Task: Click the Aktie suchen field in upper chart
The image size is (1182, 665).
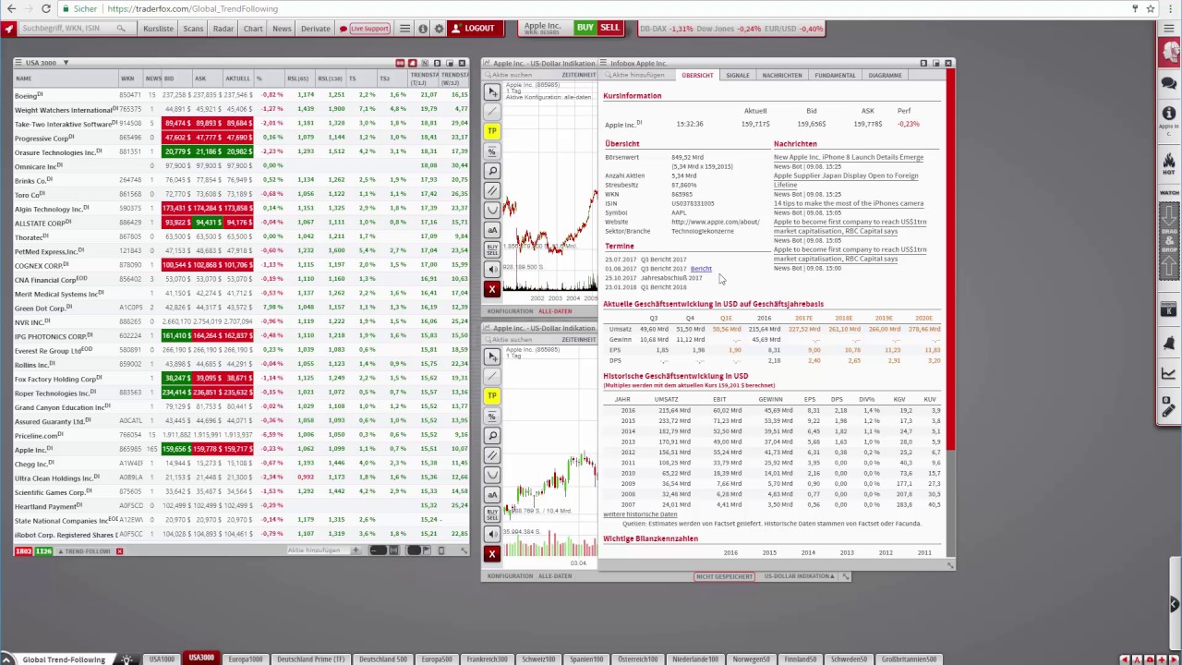Action: point(522,75)
